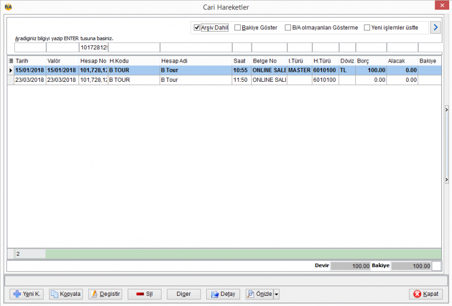The width and height of the screenshot is (452, 306).
Task: Click the record count 2 in footer
Action: pyautogui.click(x=30, y=254)
